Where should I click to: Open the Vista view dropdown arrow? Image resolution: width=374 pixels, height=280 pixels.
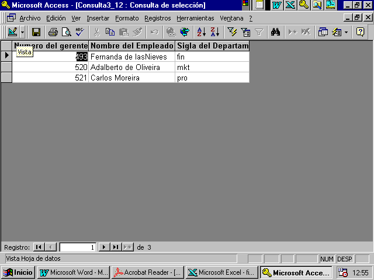[x=22, y=32]
